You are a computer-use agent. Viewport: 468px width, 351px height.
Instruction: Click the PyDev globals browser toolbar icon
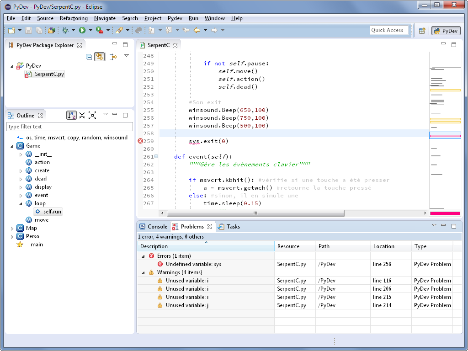point(52,30)
